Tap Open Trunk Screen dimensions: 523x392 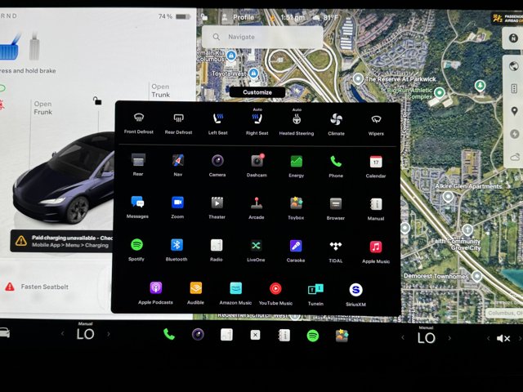click(x=160, y=91)
